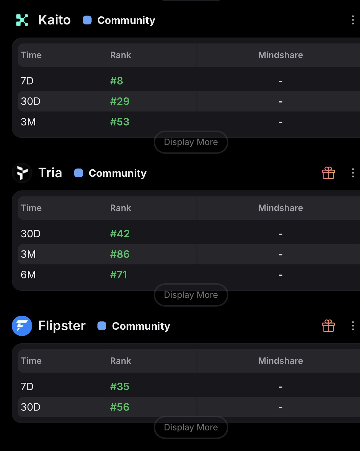Open Tria three-dot options menu

[353, 173]
